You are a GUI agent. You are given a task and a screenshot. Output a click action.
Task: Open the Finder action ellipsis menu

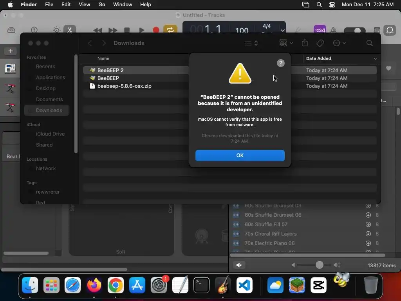(340, 43)
